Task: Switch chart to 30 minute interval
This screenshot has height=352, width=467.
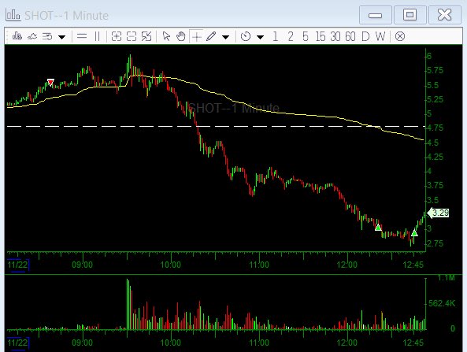Action: click(335, 36)
